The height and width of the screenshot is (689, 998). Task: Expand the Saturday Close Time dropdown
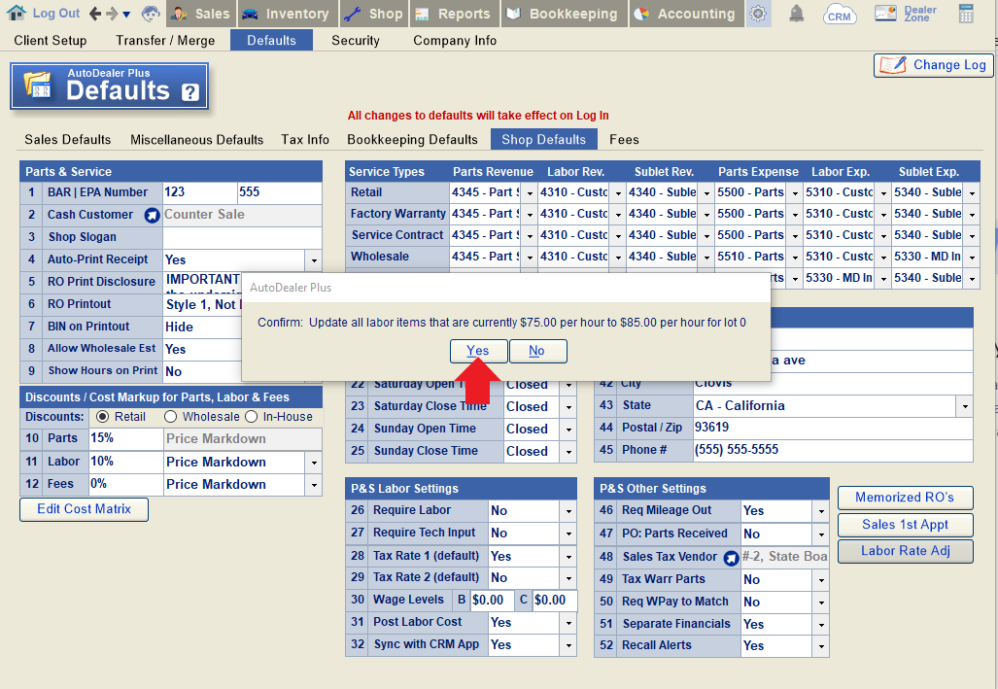click(568, 407)
